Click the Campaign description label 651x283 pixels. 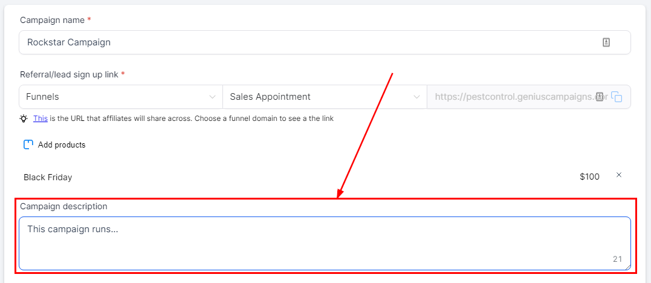pyautogui.click(x=63, y=206)
